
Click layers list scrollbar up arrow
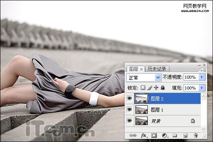203,96
